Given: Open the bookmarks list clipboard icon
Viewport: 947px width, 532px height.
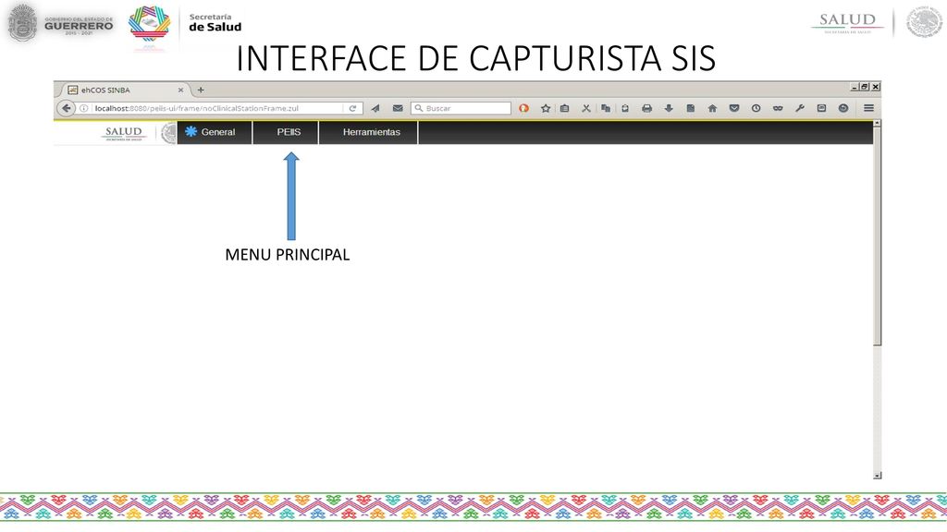Looking at the screenshot, I should point(565,109).
